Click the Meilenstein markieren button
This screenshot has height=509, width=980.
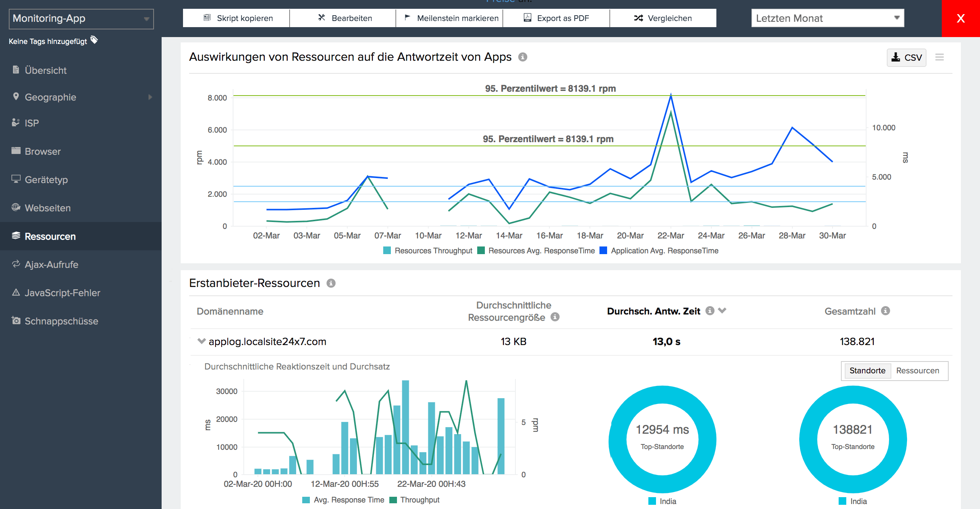click(449, 18)
